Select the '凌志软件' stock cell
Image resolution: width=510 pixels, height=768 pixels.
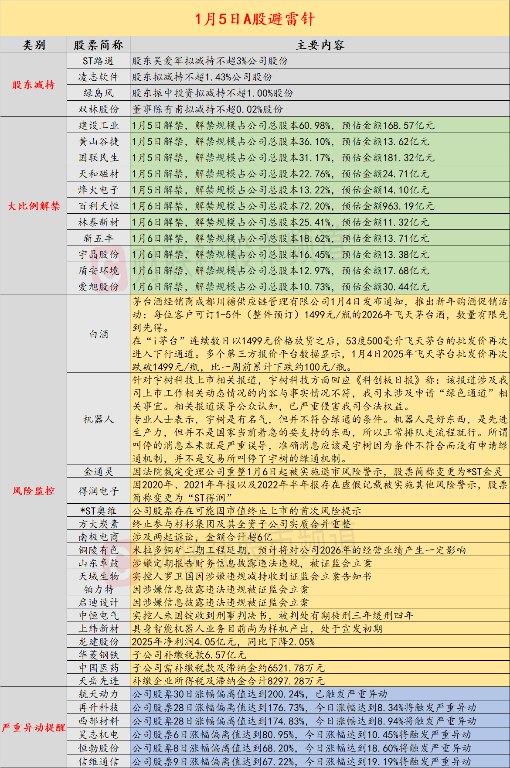[99, 77]
